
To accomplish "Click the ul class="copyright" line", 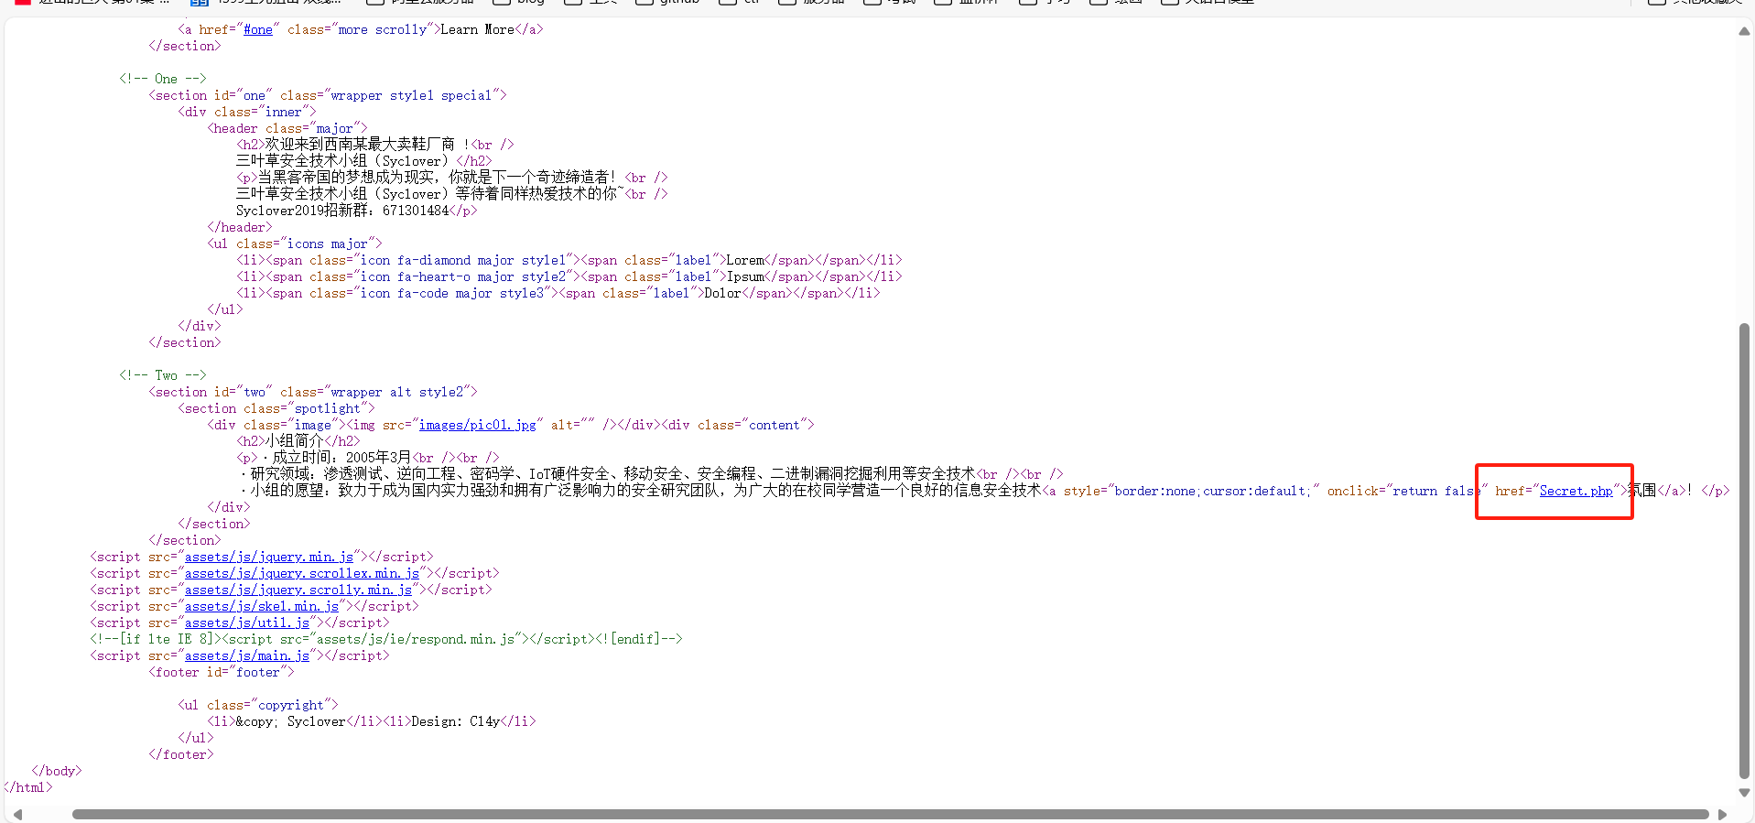I will (x=258, y=705).
